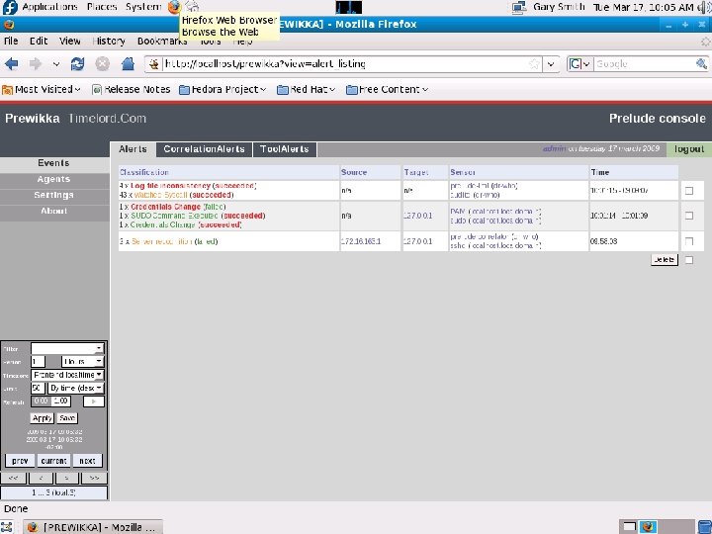Open the search engine selector dropdown
Image resolution: width=712 pixels, height=534 pixels.
[x=579, y=64]
